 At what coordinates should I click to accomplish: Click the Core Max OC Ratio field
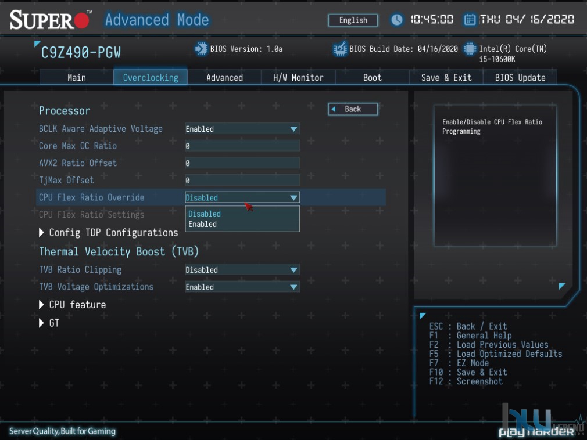pos(242,146)
